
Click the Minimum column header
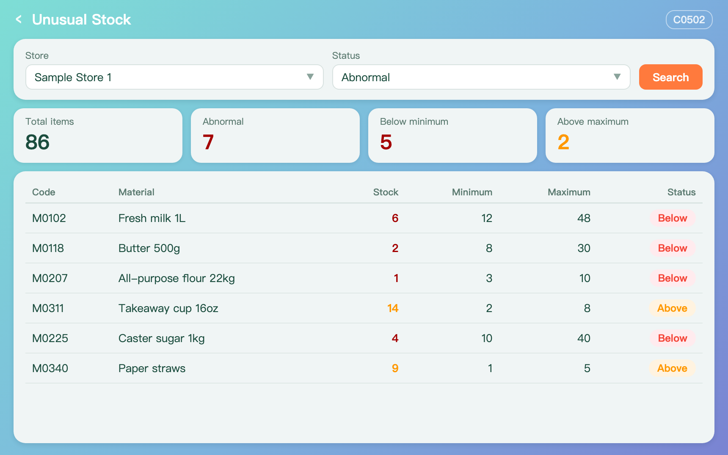coord(472,192)
